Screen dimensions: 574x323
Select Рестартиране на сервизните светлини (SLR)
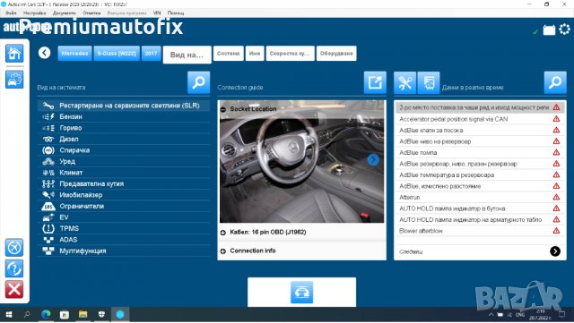[124, 106]
